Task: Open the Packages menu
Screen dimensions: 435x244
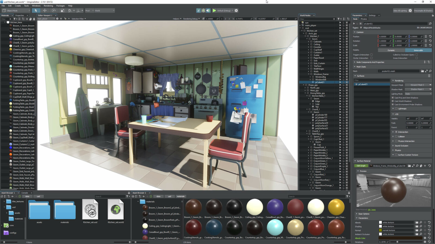Action: point(60,6)
